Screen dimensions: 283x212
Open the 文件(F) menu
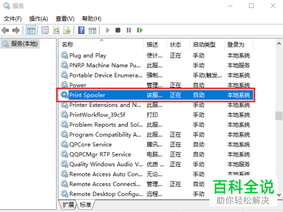tap(12, 19)
